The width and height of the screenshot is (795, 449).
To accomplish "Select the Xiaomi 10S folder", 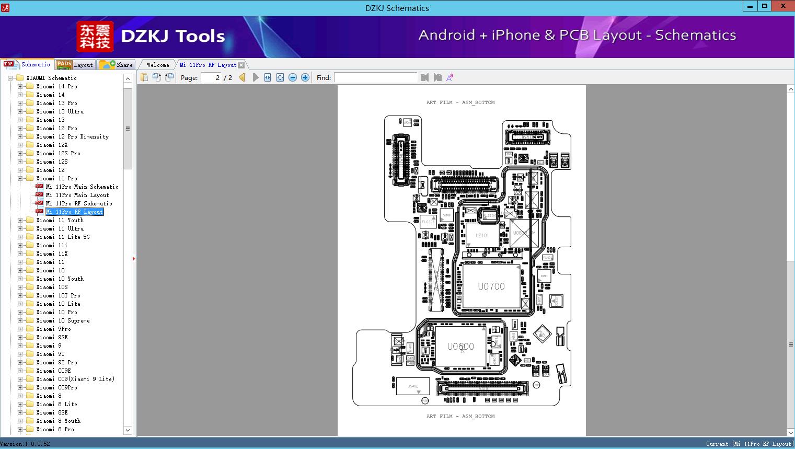I will (52, 287).
